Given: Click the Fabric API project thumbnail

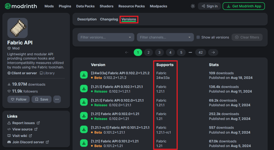Looking at the screenshot, I should coord(17,28).
